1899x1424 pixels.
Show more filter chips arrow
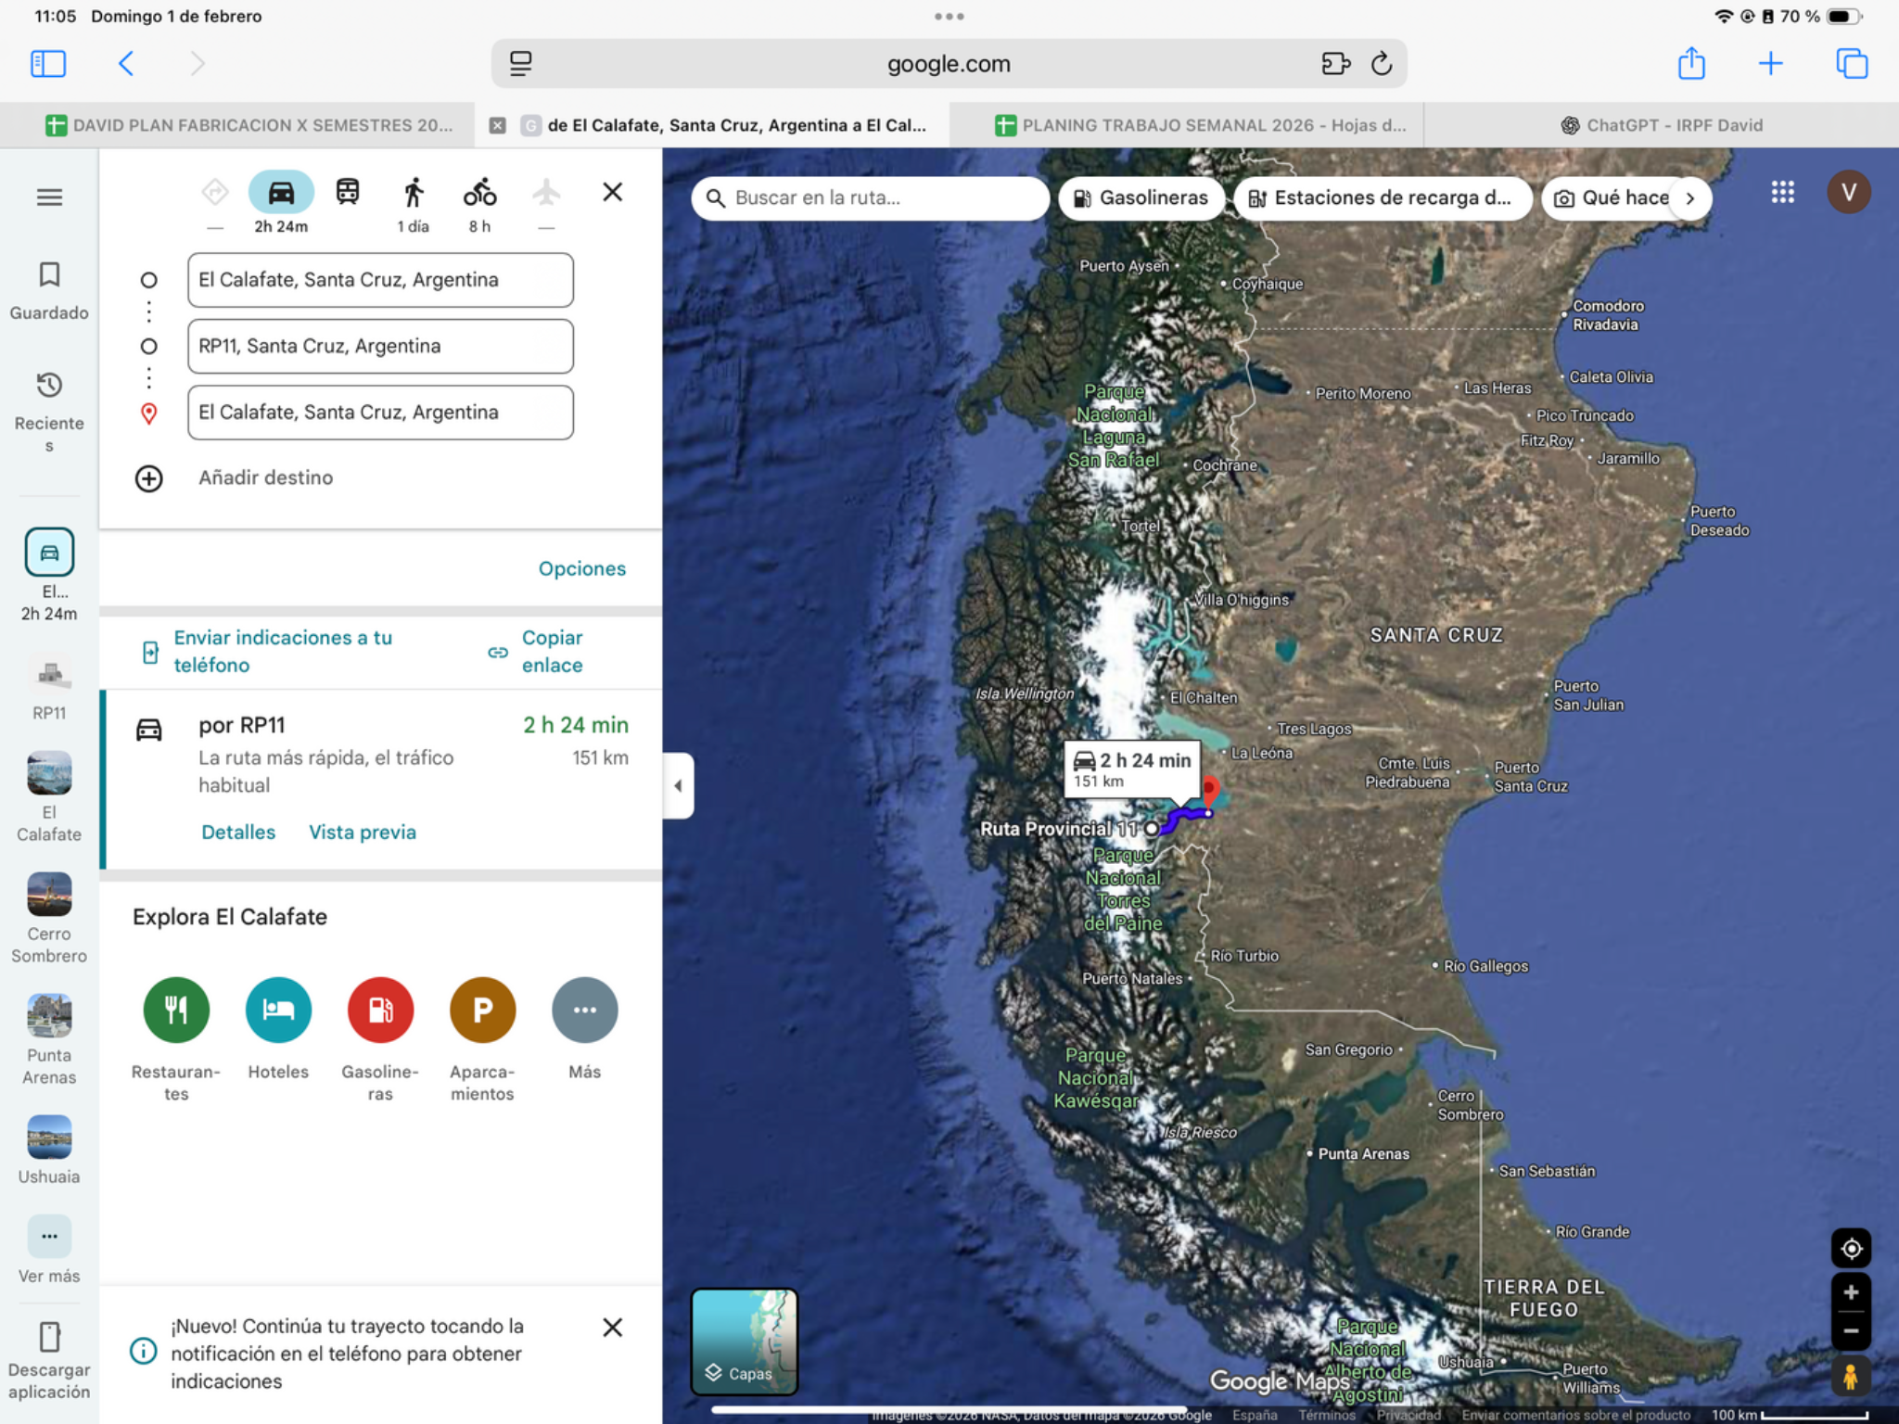click(x=1690, y=197)
